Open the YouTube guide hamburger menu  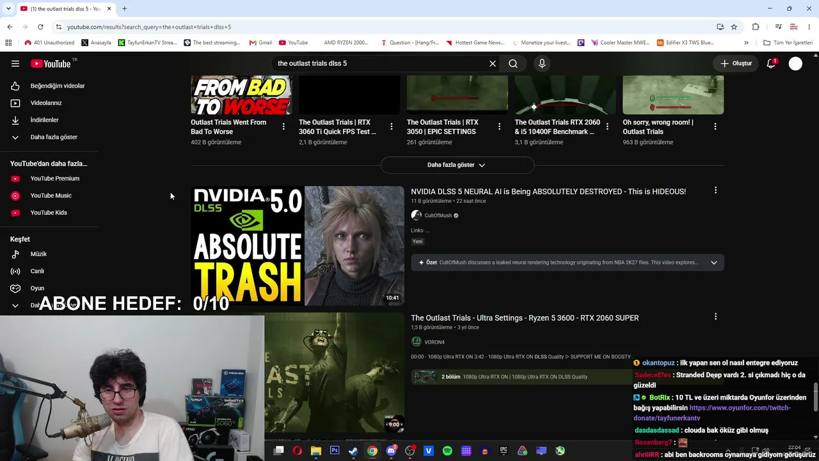pos(15,63)
